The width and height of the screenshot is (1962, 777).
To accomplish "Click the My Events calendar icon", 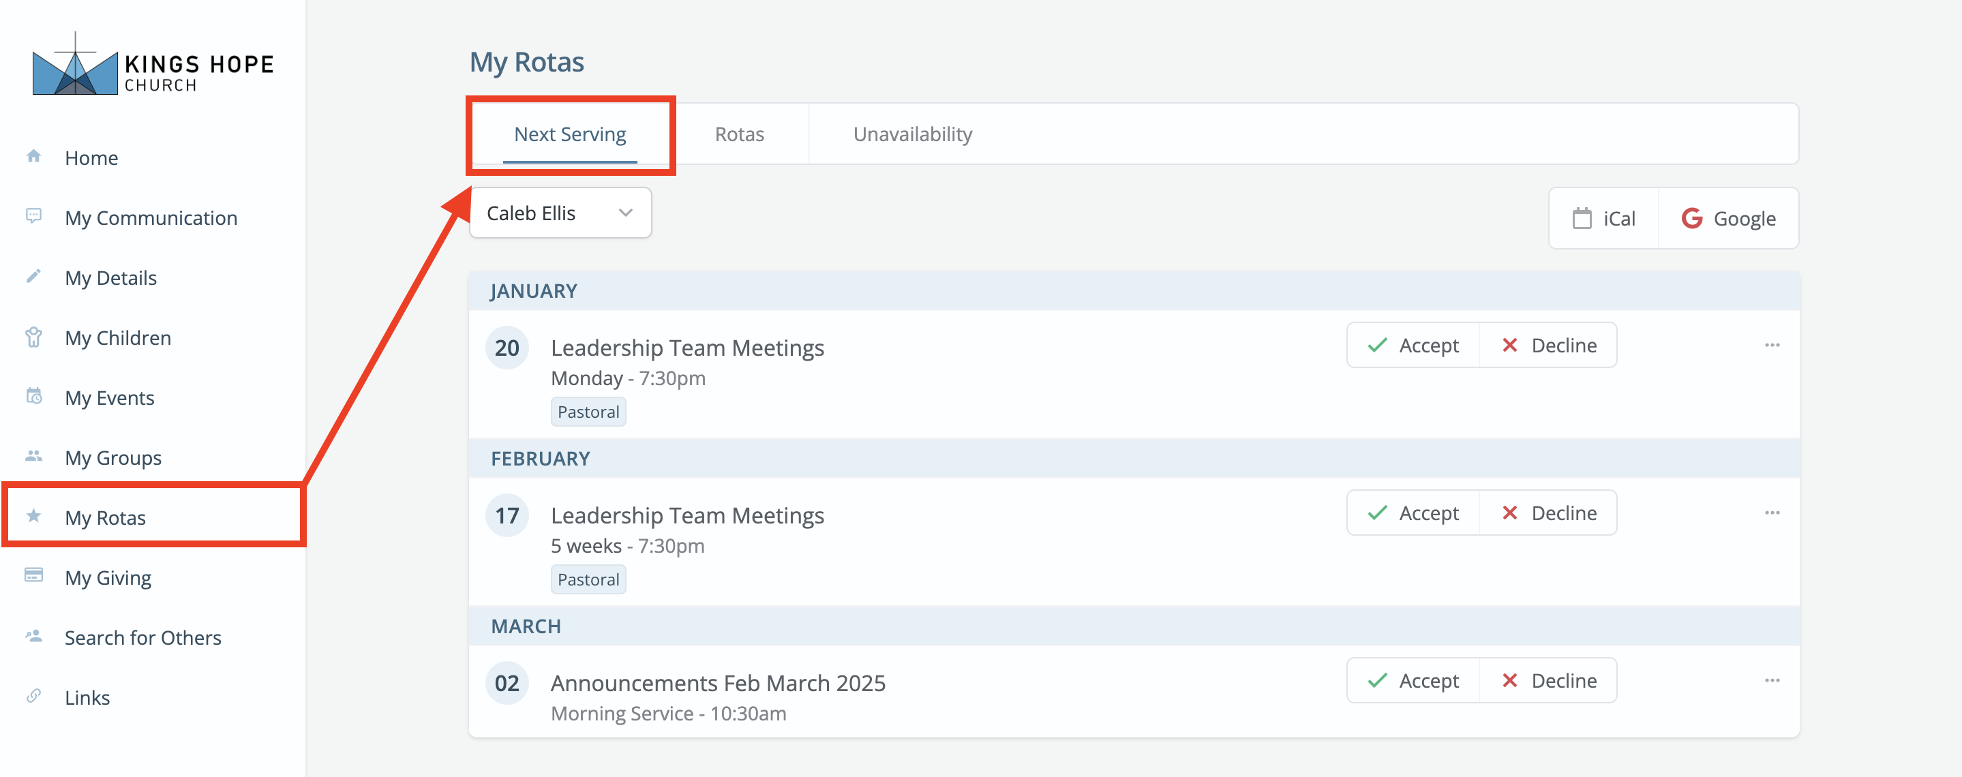I will [33, 396].
